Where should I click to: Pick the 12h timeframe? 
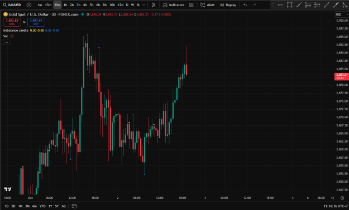(121, 5)
